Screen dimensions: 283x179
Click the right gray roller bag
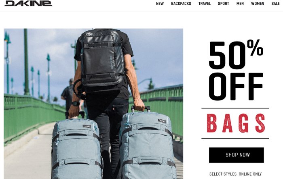coord(148,144)
